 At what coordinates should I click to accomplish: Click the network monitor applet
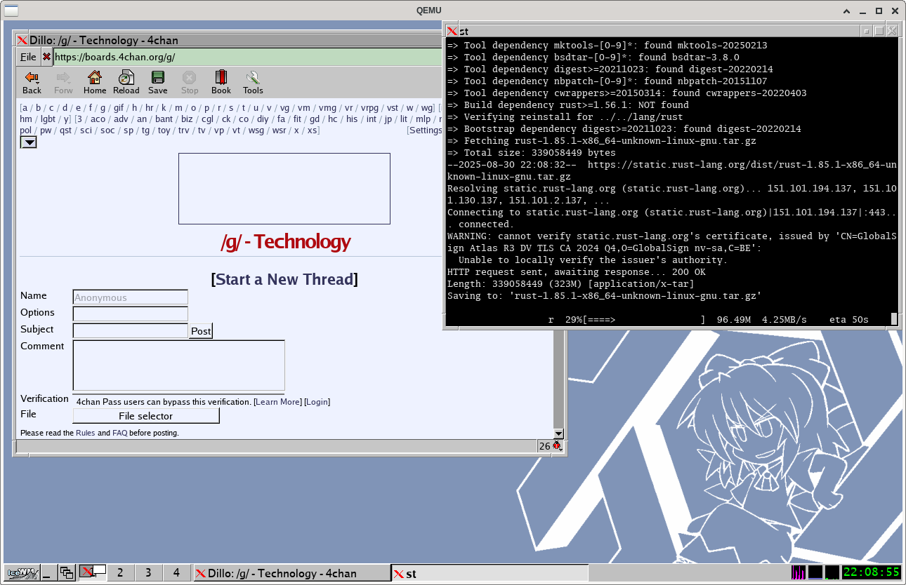click(x=832, y=572)
